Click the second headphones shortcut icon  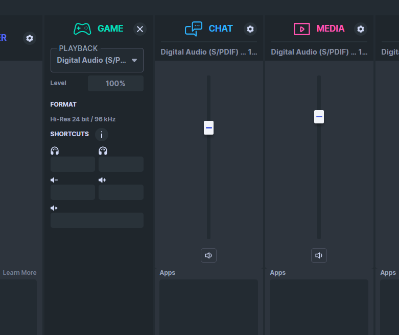tap(103, 151)
